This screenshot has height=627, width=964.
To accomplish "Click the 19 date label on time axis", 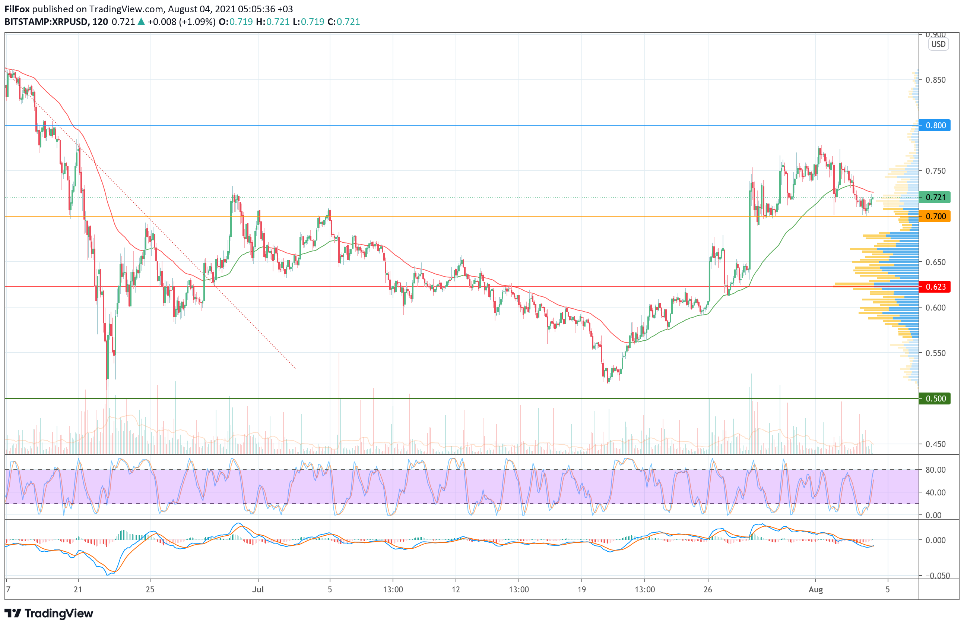I will click(581, 589).
